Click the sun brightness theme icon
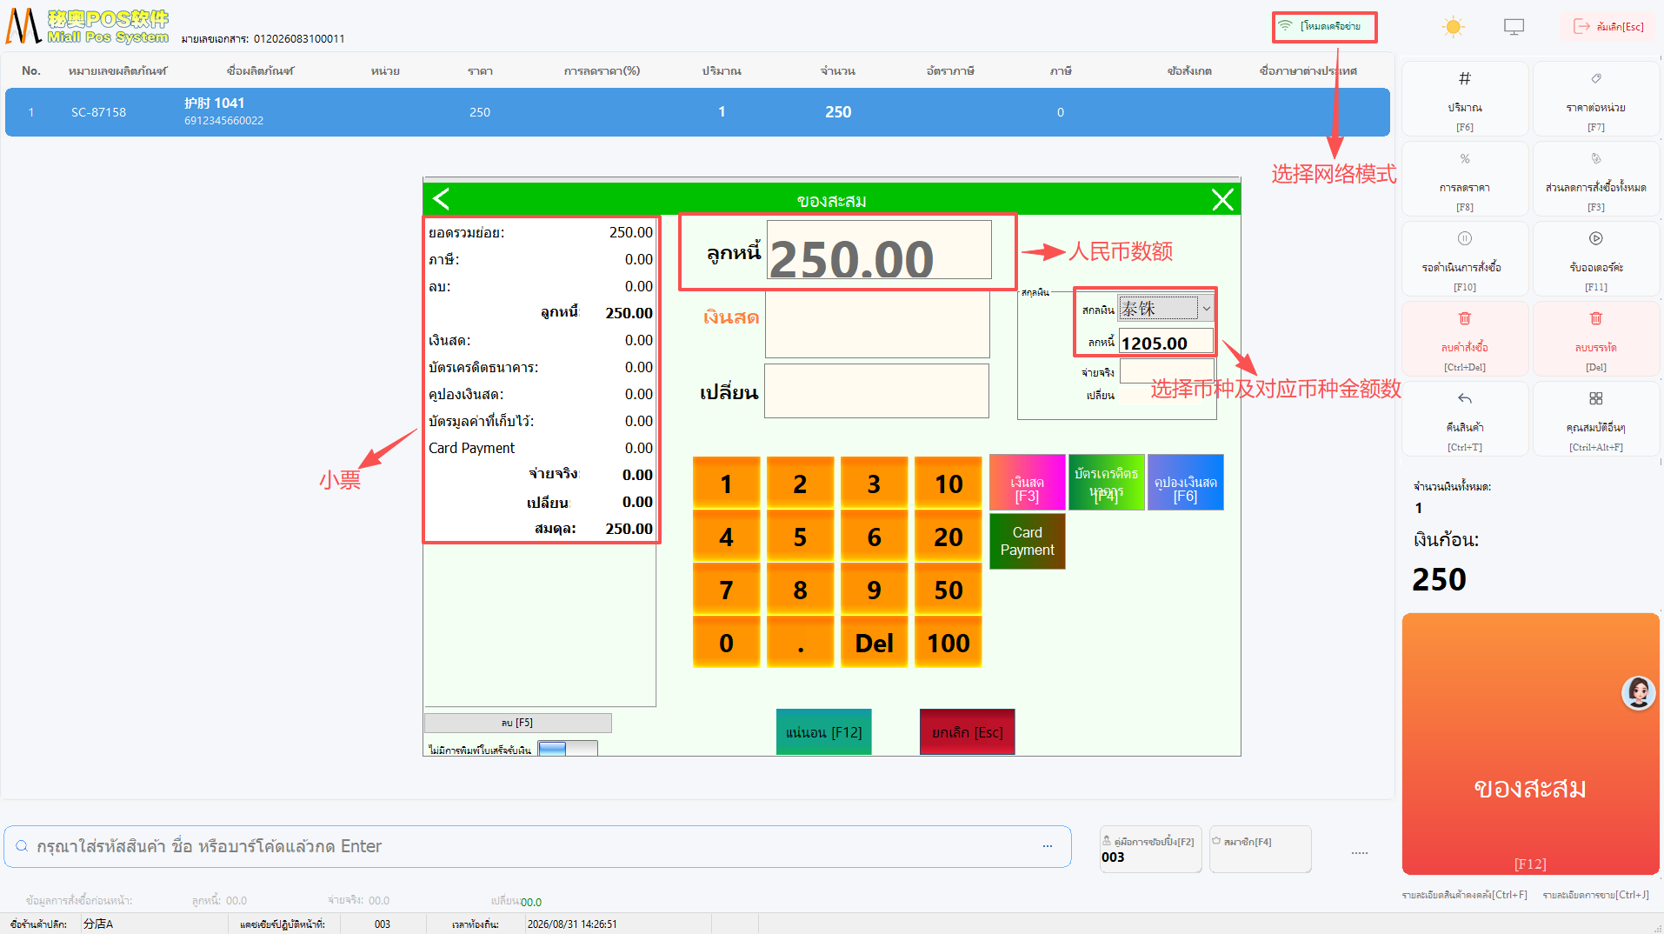The height and width of the screenshot is (934, 1664). click(x=1453, y=27)
